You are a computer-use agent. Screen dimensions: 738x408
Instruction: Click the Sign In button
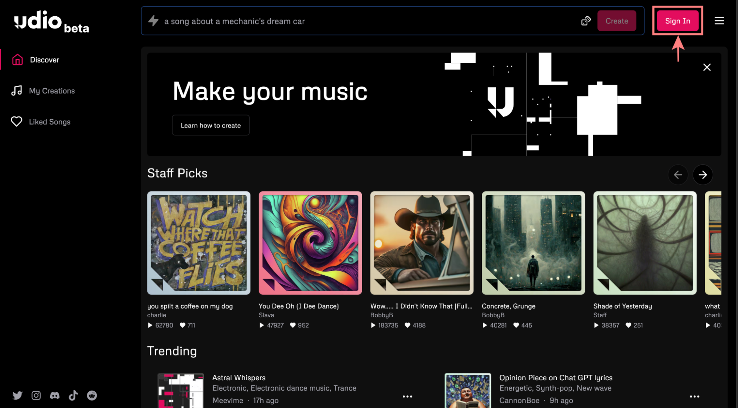pos(678,21)
